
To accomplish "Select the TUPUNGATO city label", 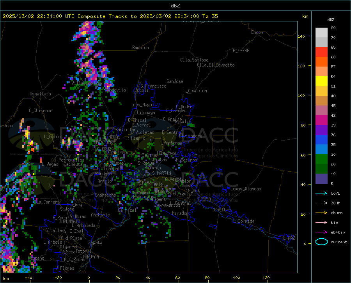I will click(x=70, y=221).
